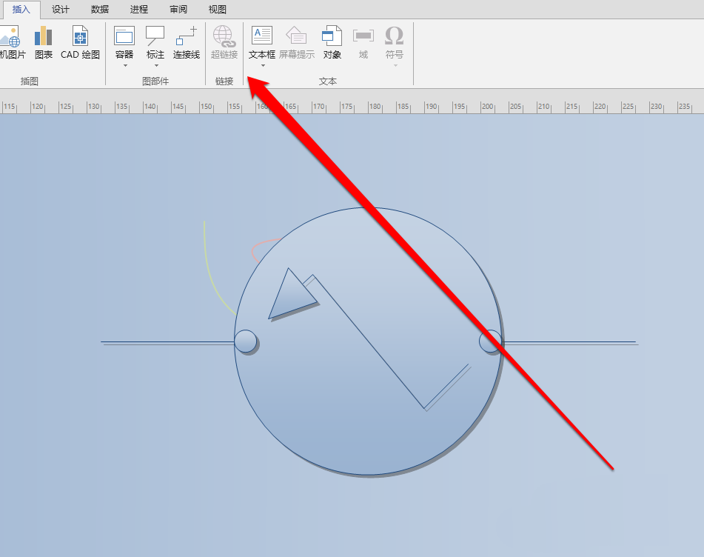Viewport: 704px width, 557px height.
Task: Insert a chart using the 图表 icon
Action: (x=43, y=41)
